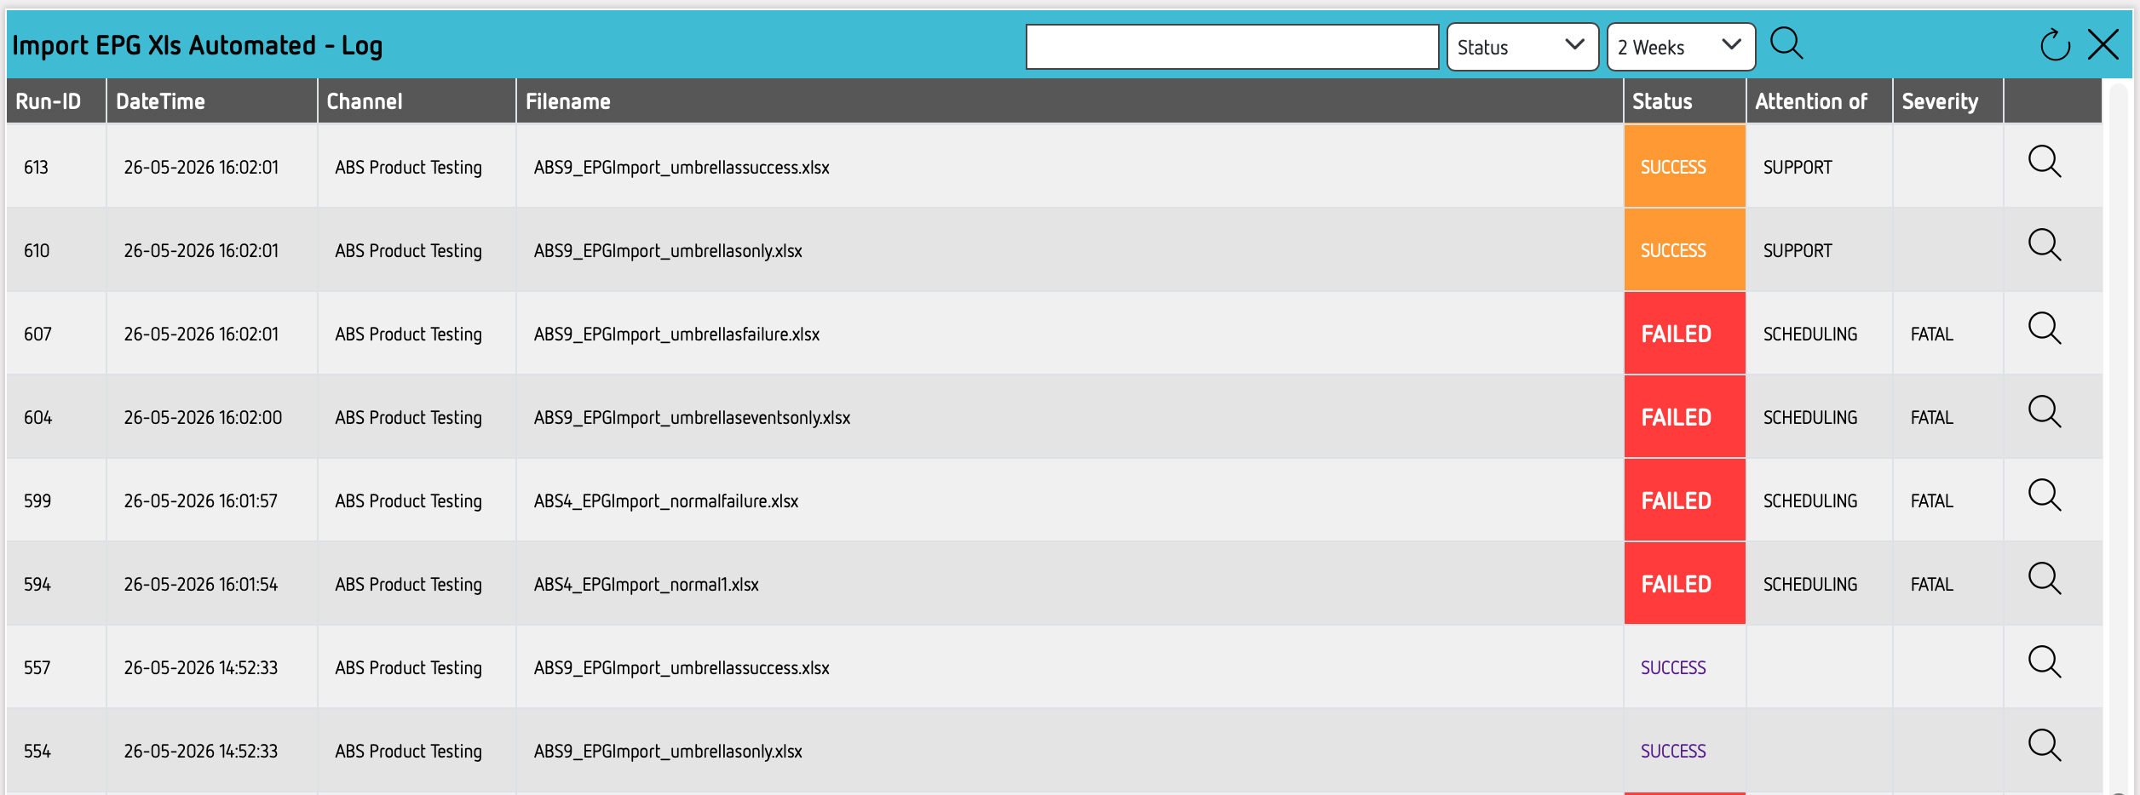Click red FAILED status of run 607
The image size is (2140, 795).
point(1684,334)
